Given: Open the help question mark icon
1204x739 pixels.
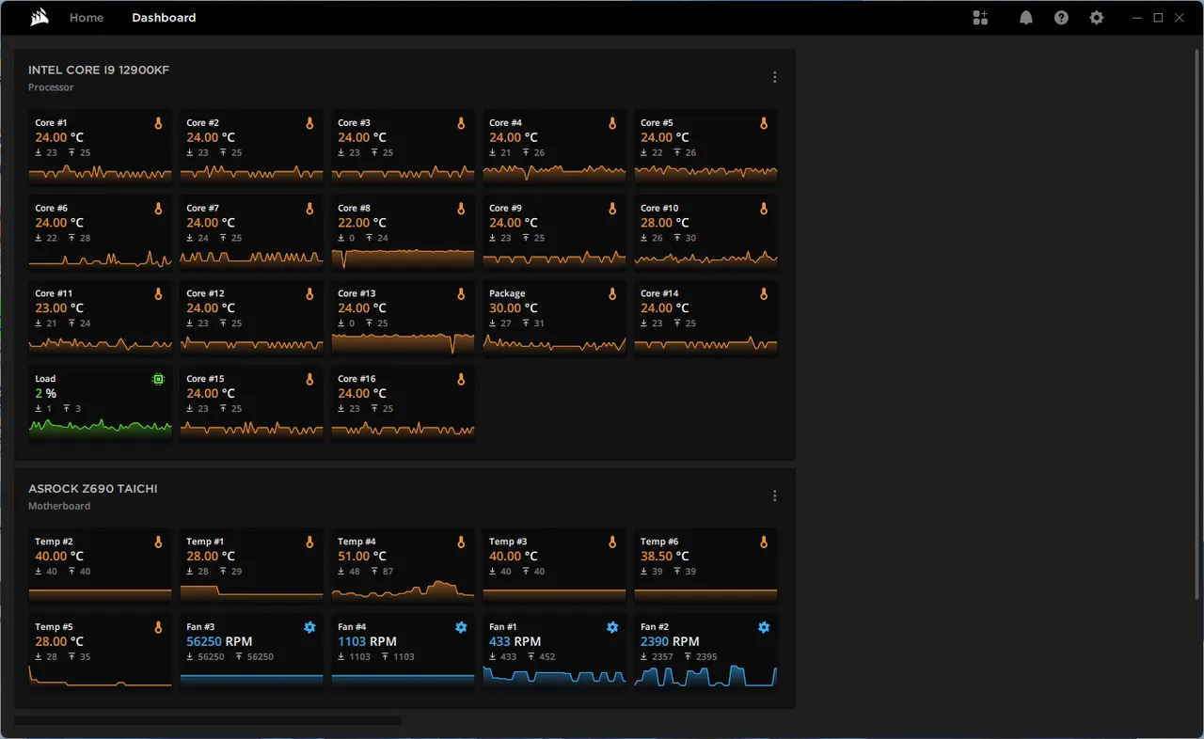Looking at the screenshot, I should tap(1061, 18).
